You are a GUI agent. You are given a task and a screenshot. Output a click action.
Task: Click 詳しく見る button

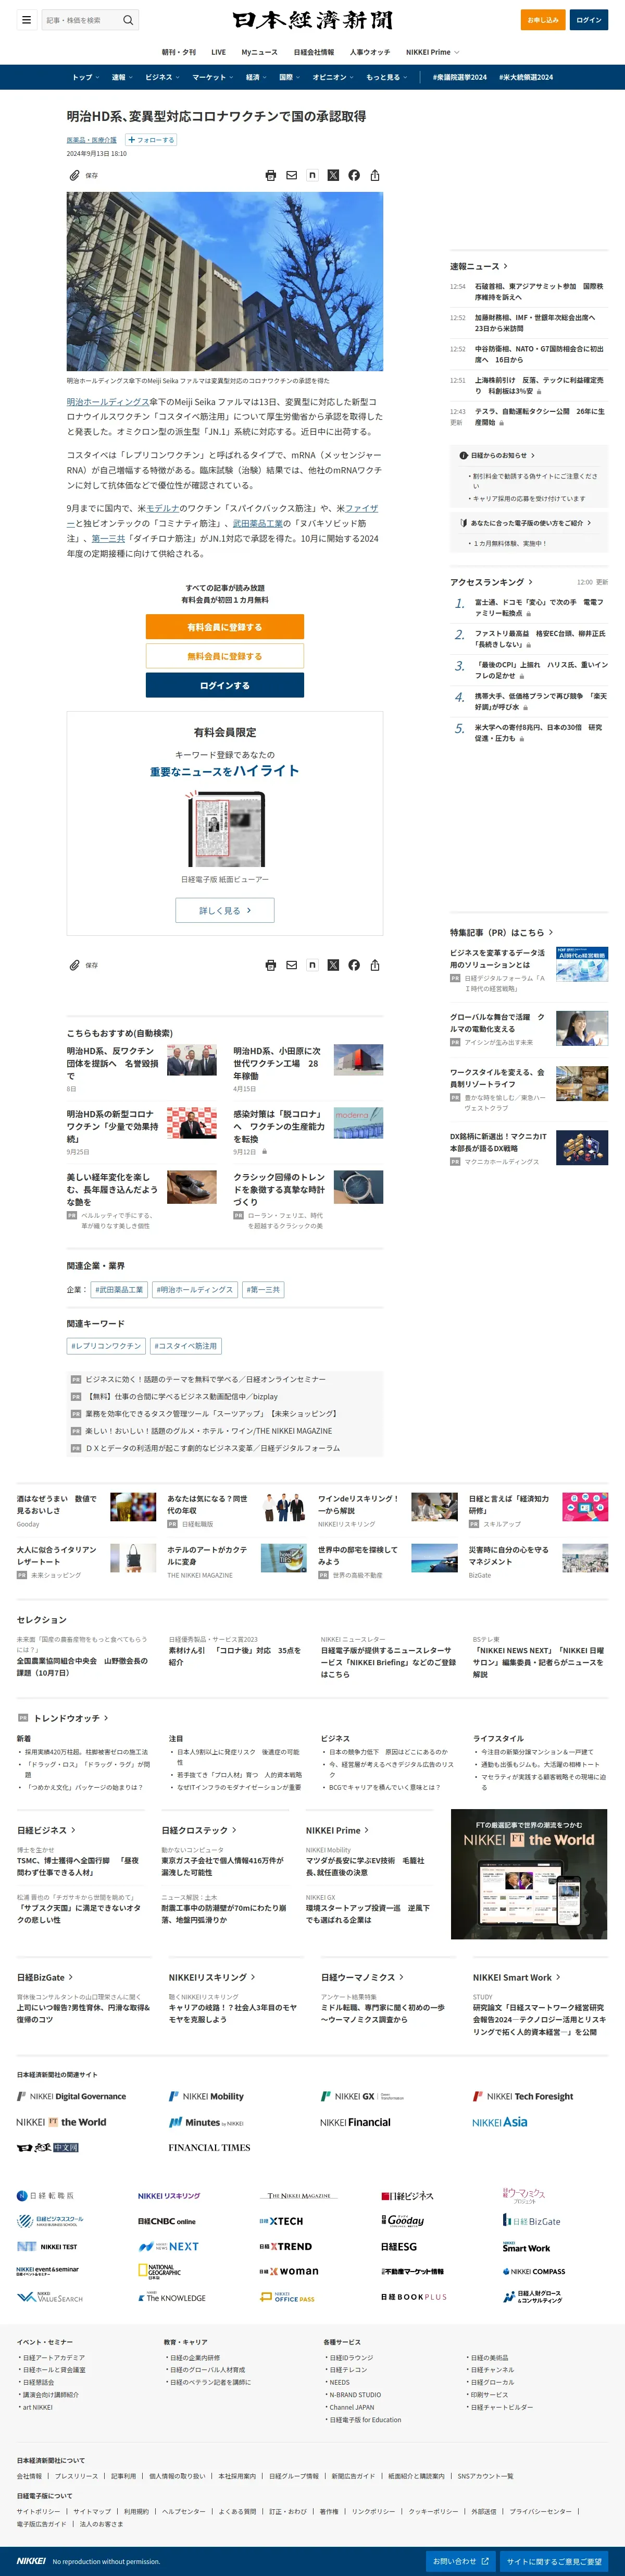coord(224,910)
